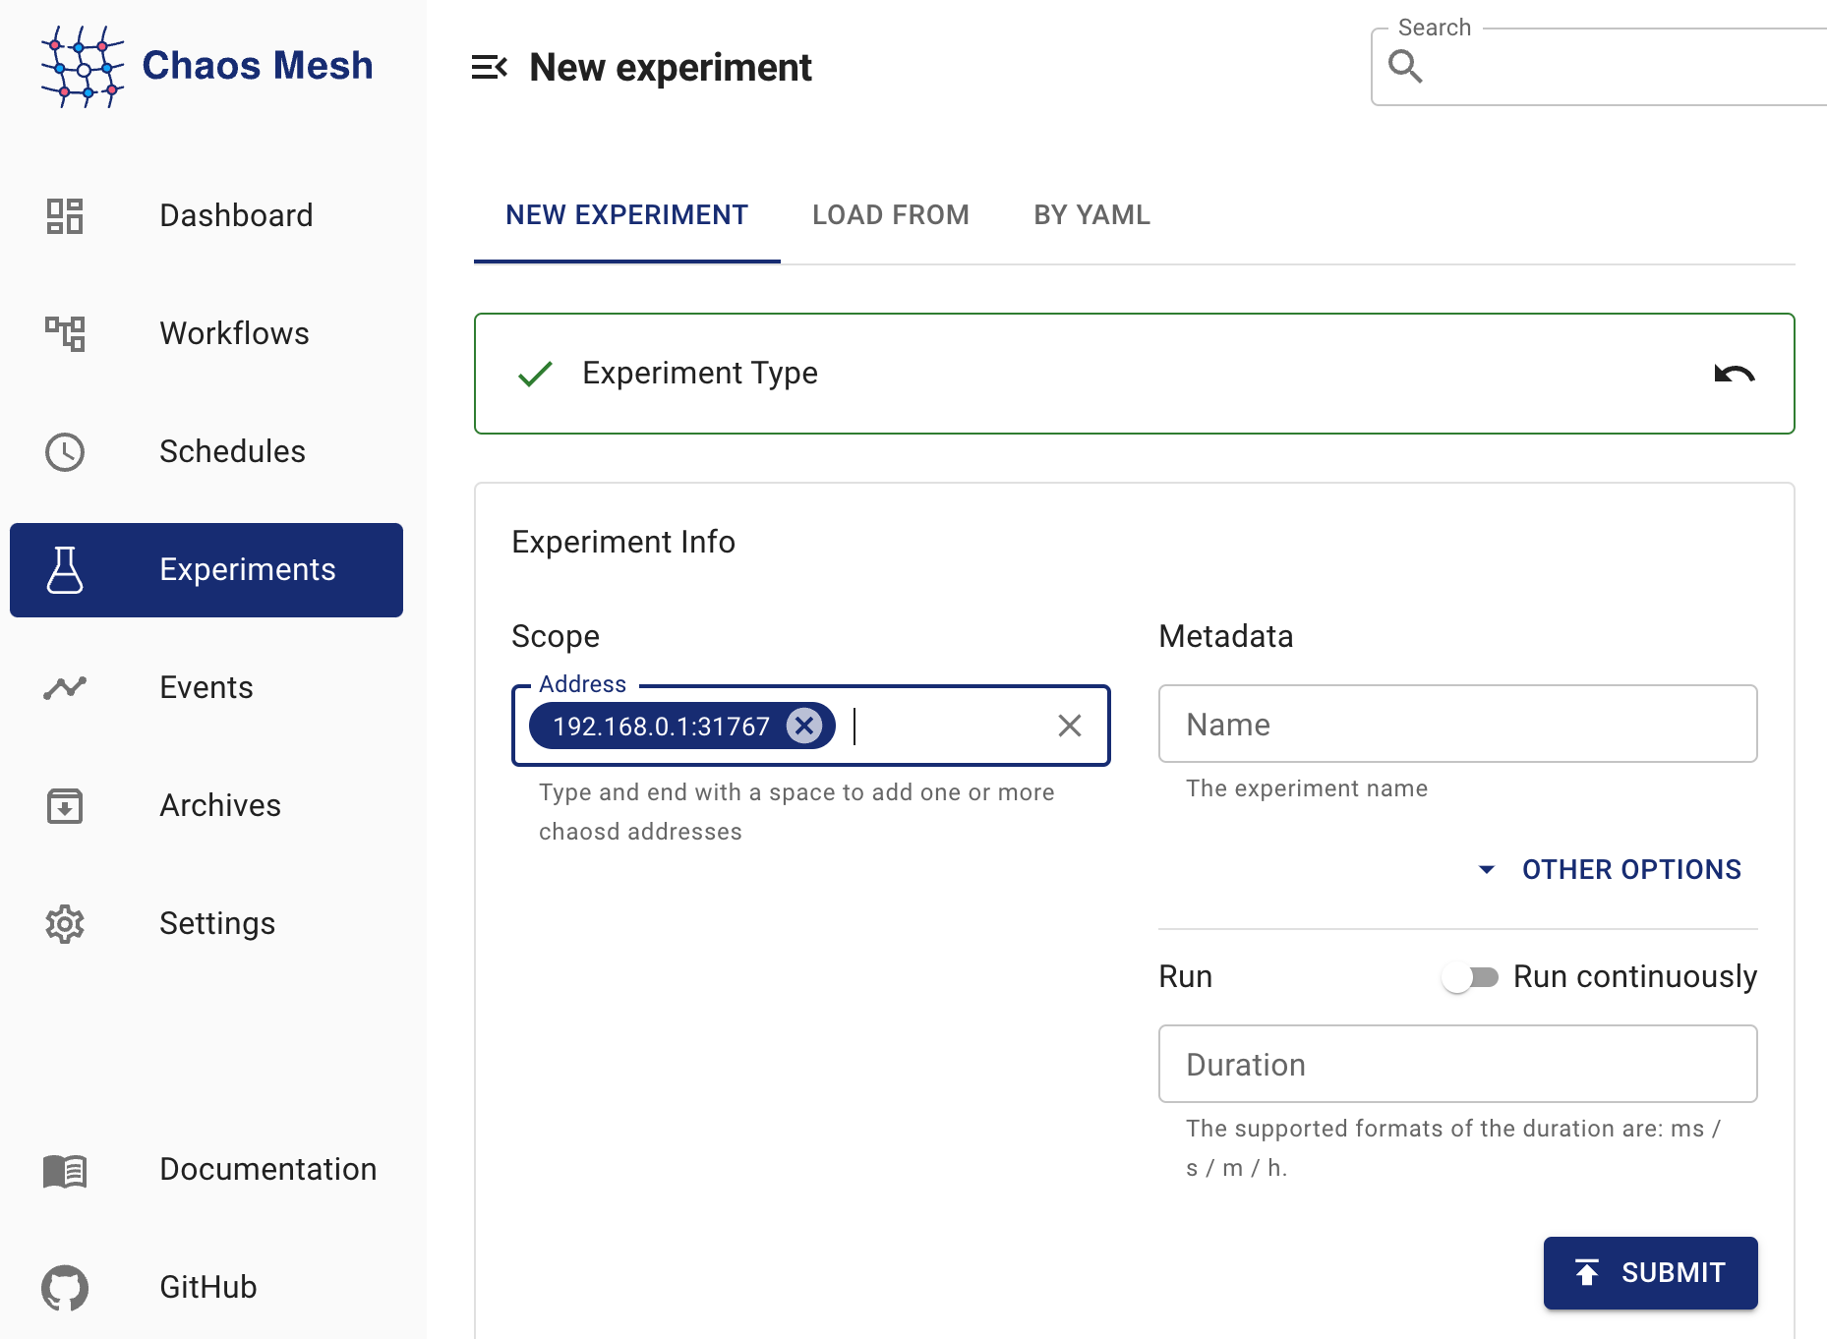This screenshot has height=1339, width=1827.
Task: Type in the experiment Name field
Action: point(1457,724)
